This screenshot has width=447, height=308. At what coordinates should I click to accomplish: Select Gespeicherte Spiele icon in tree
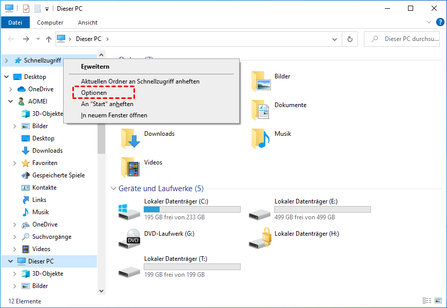pyautogui.click(x=26, y=175)
